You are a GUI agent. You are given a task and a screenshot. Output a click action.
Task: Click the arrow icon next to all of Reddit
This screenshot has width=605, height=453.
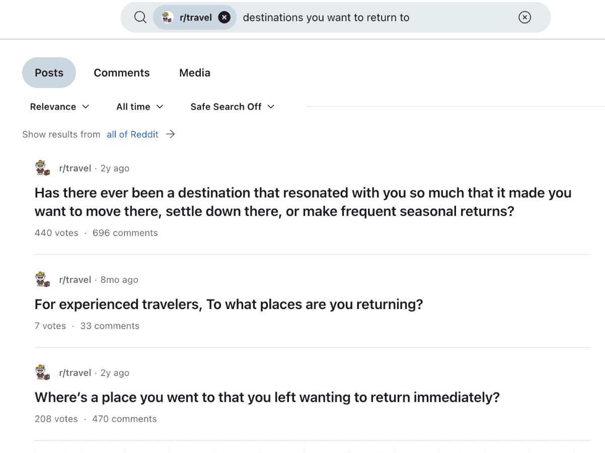point(171,134)
